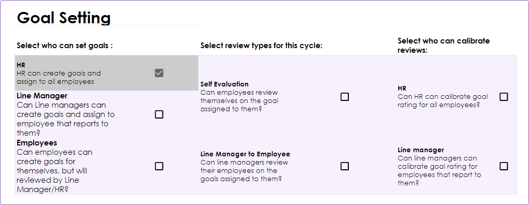Click 'Select who can set goals' heading
This screenshot has height=205, width=529.
[x=64, y=46]
